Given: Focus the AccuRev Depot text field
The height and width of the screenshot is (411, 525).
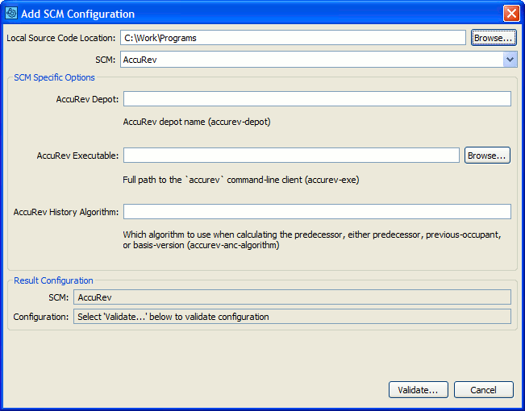Looking at the screenshot, I should (x=317, y=99).
